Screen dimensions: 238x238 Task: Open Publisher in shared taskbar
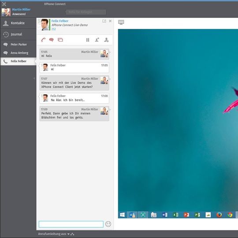tap(197, 215)
